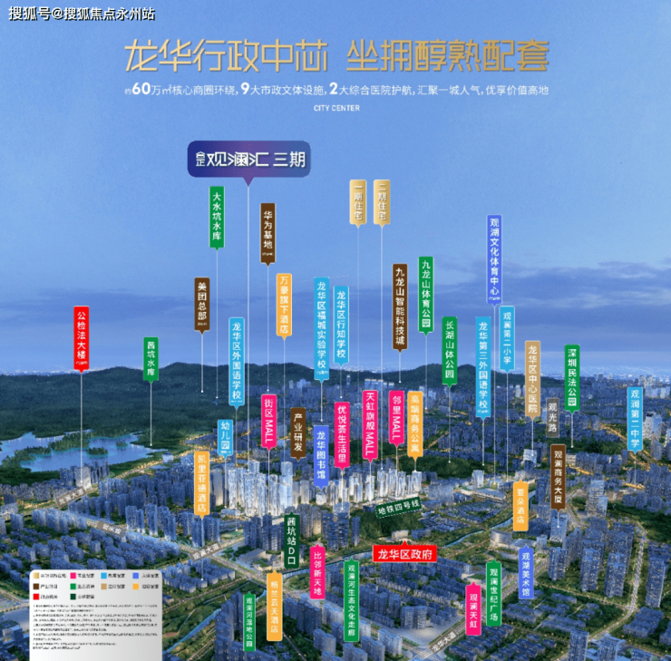Image resolution: width=671 pixels, height=661 pixels.
Task: Select the green 九龙山体育公园 label
Action: (x=426, y=294)
